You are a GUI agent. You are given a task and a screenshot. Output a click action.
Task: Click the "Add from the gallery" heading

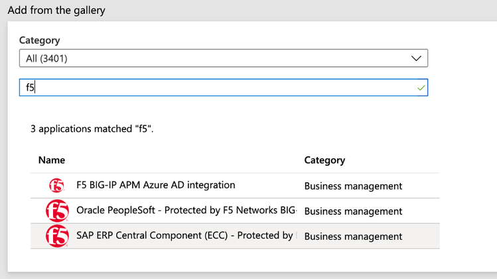(56, 11)
